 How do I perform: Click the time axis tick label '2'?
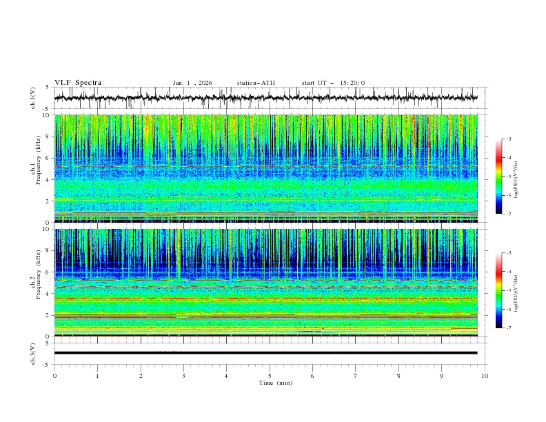[x=141, y=376]
